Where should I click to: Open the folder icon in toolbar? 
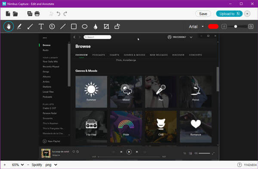pyautogui.click(x=15, y=14)
